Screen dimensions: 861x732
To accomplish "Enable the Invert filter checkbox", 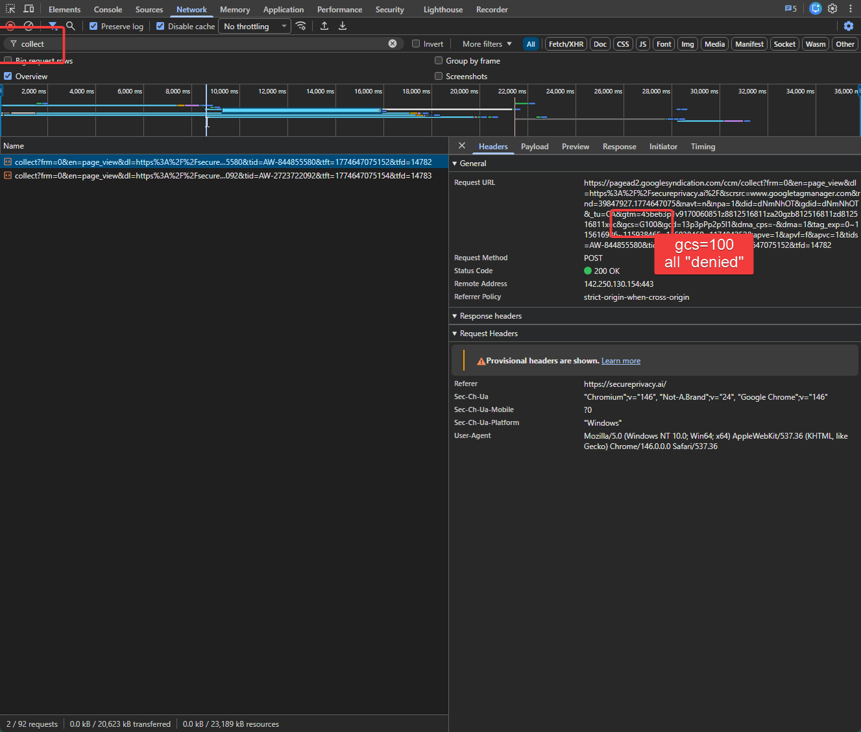I will [416, 43].
